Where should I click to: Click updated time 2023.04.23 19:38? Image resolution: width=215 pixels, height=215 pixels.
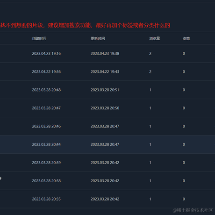[105, 54]
